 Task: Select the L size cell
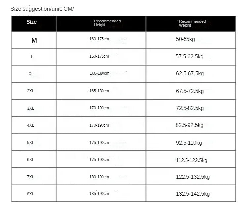(x=32, y=57)
